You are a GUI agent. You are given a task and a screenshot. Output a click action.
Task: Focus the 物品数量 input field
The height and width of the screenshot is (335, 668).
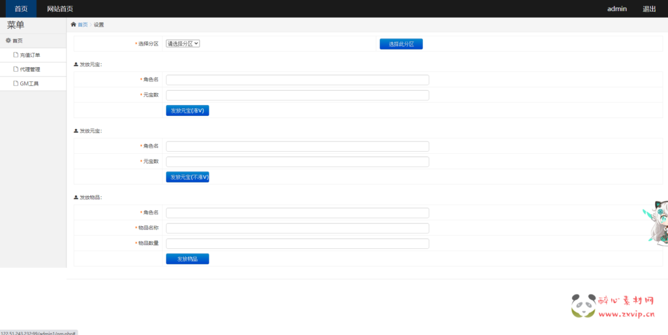pyautogui.click(x=297, y=244)
